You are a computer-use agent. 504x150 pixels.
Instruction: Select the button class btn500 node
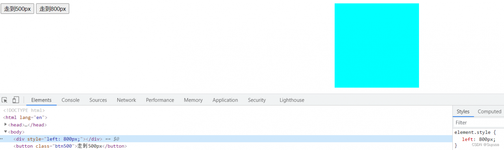[70, 146]
